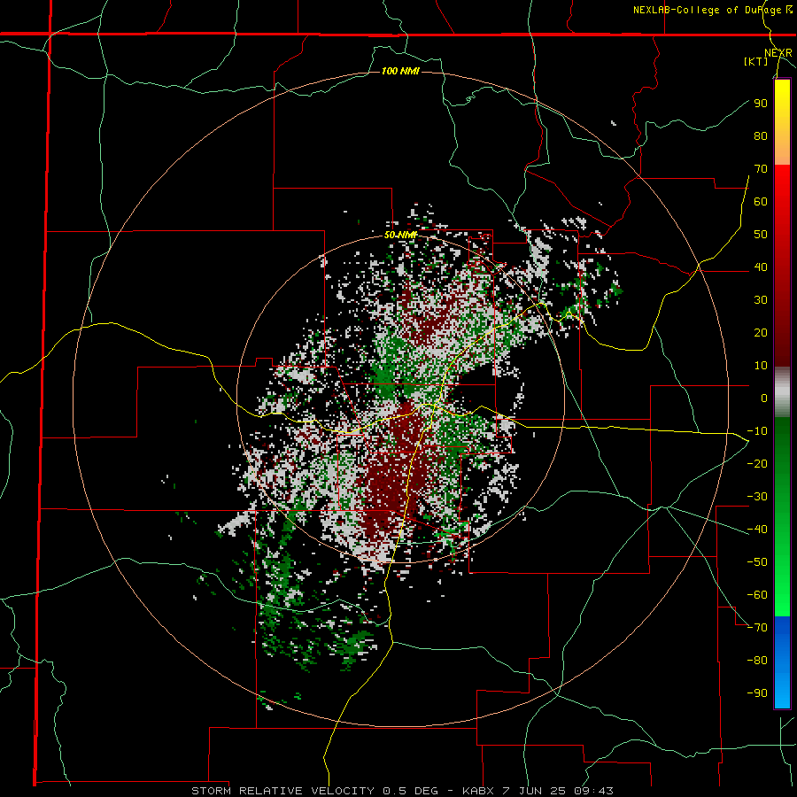This screenshot has height=797, width=797.
Task: Click the 0 value on velocity scale
Action: point(764,398)
